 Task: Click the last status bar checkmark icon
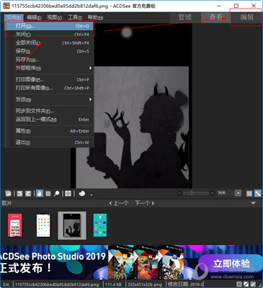(x=253, y=284)
